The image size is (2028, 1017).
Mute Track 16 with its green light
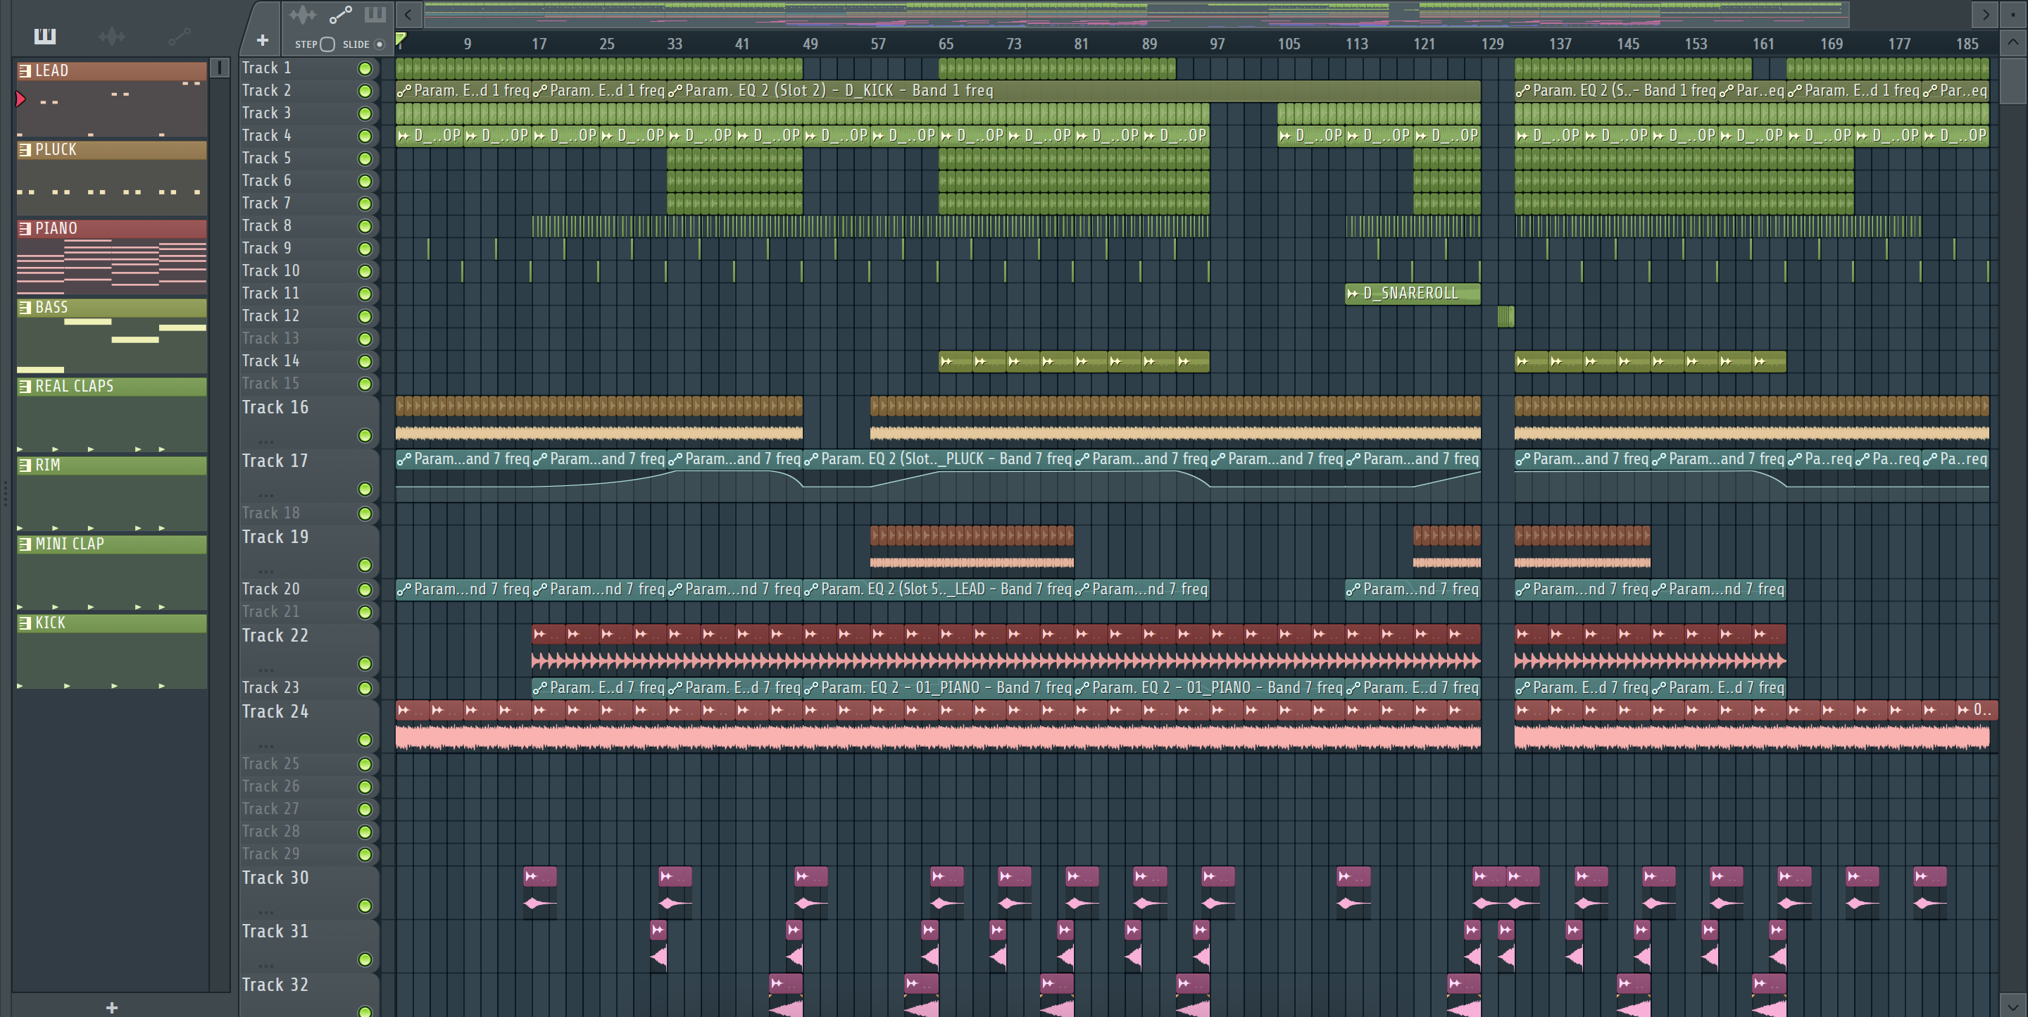[x=365, y=435]
